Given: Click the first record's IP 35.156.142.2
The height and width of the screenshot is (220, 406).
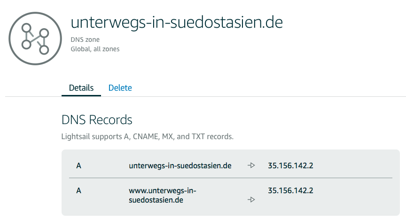Looking at the screenshot, I should coord(290,165).
